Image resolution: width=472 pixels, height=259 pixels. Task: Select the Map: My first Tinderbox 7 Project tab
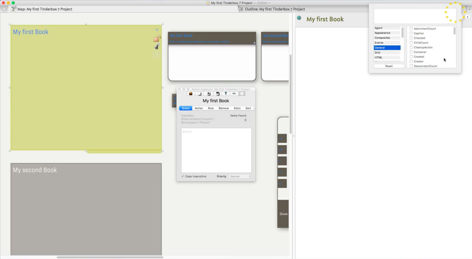[45, 9]
